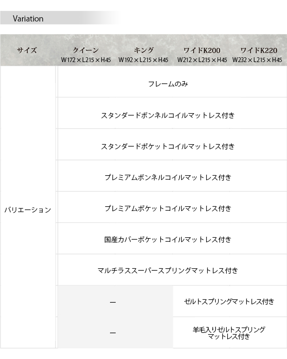The image size is (287, 359).
Task: Choose 国産カバーポケットコイルマットレス付き row
Action: tap(172, 239)
